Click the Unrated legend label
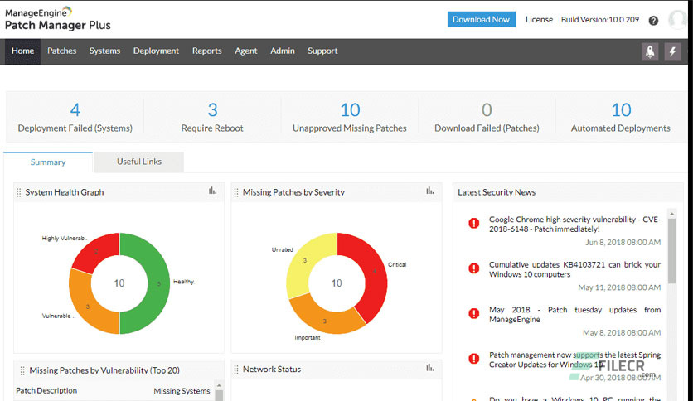The image size is (693, 401). click(283, 249)
